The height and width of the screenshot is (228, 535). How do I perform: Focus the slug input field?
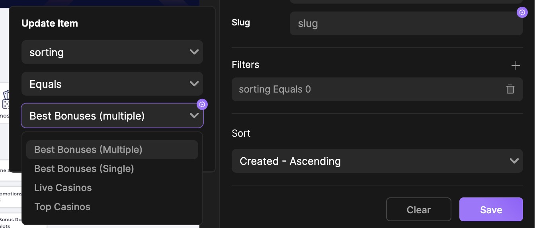pos(406,23)
